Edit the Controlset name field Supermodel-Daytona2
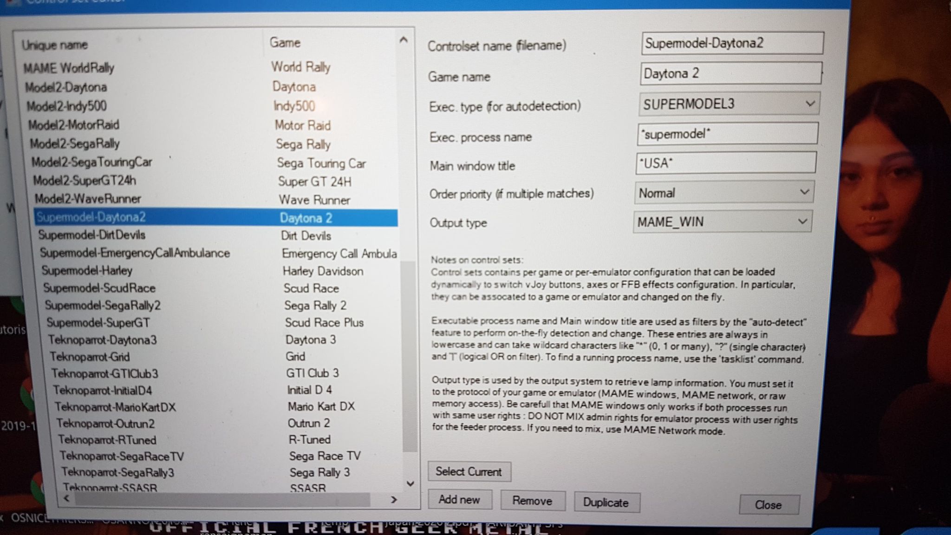 (x=732, y=43)
